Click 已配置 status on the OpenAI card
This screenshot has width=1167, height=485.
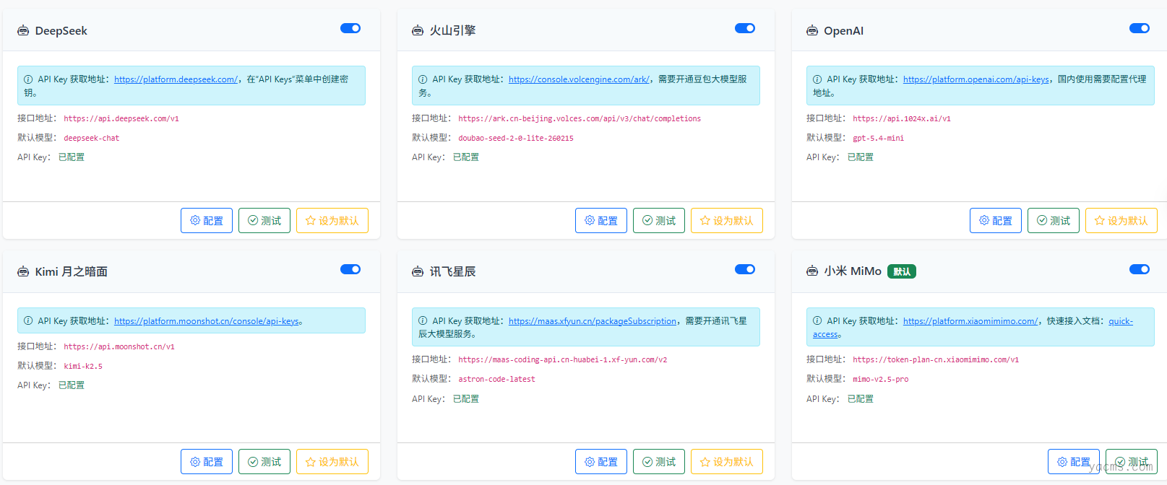click(861, 157)
